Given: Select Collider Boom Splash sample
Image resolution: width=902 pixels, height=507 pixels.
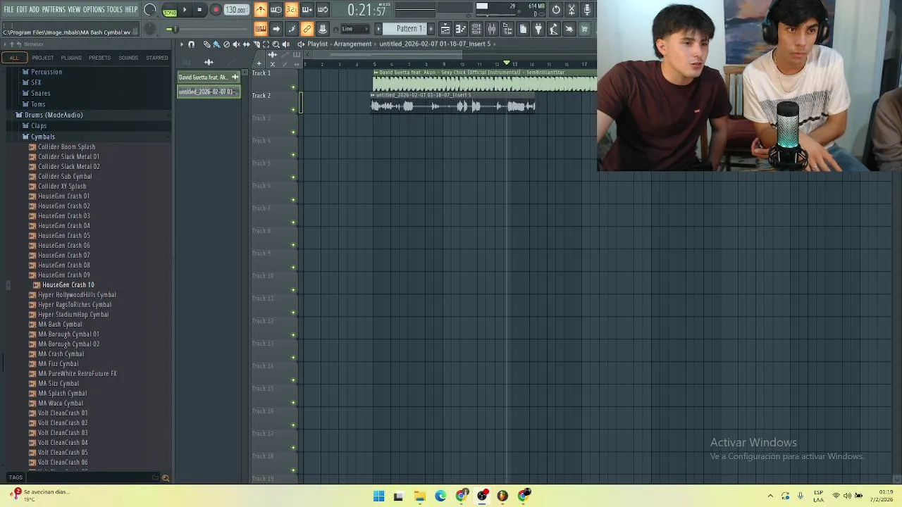Looking at the screenshot, I should (x=66, y=147).
